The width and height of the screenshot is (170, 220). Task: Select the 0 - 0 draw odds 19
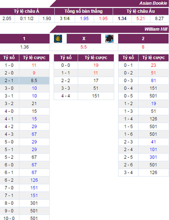click(96, 65)
